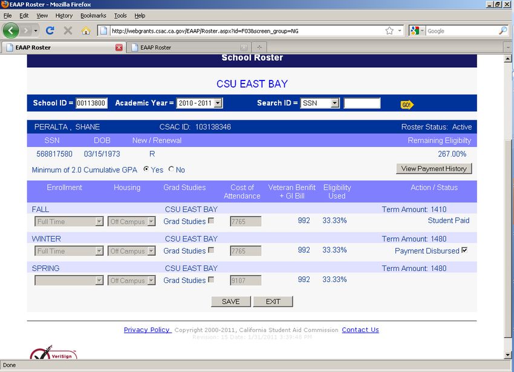This screenshot has width=514, height=372.
Task: Click the URL address field
Action: [246, 31]
